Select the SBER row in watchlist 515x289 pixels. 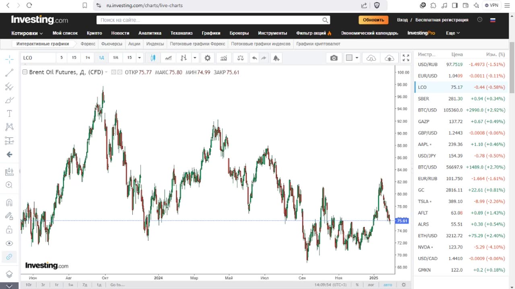point(461,99)
